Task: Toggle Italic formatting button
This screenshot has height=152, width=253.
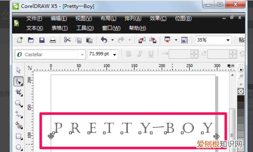Action: click(x=140, y=54)
